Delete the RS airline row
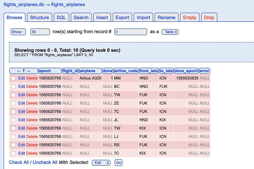Image resolution: width=254 pixels, height=169 pixels. coord(32,145)
